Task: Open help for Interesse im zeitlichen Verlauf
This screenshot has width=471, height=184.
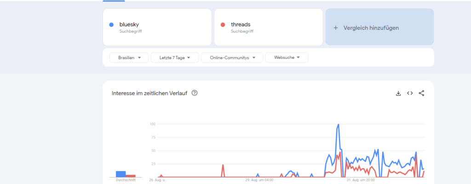Action: click(195, 93)
